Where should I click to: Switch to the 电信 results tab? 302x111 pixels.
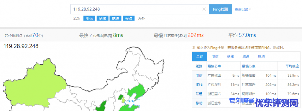pyautogui.click(x=215, y=56)
